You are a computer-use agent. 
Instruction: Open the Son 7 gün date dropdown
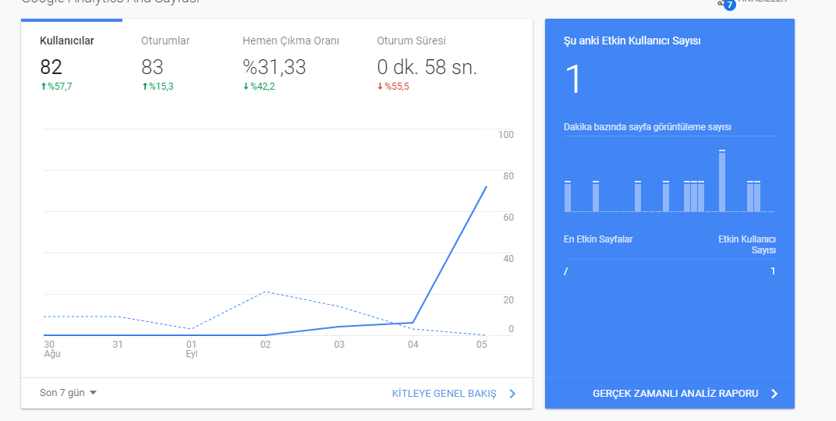[x=69, y=393]
